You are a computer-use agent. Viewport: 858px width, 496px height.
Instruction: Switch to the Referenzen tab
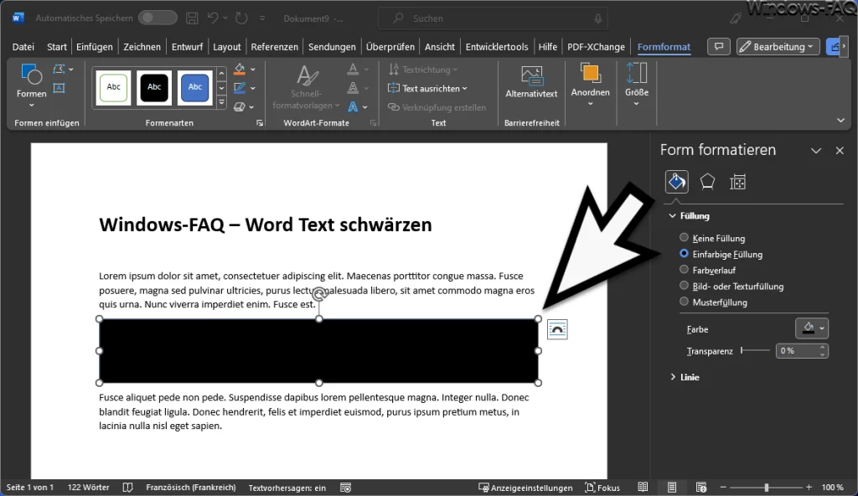click(x=274, y=47)
